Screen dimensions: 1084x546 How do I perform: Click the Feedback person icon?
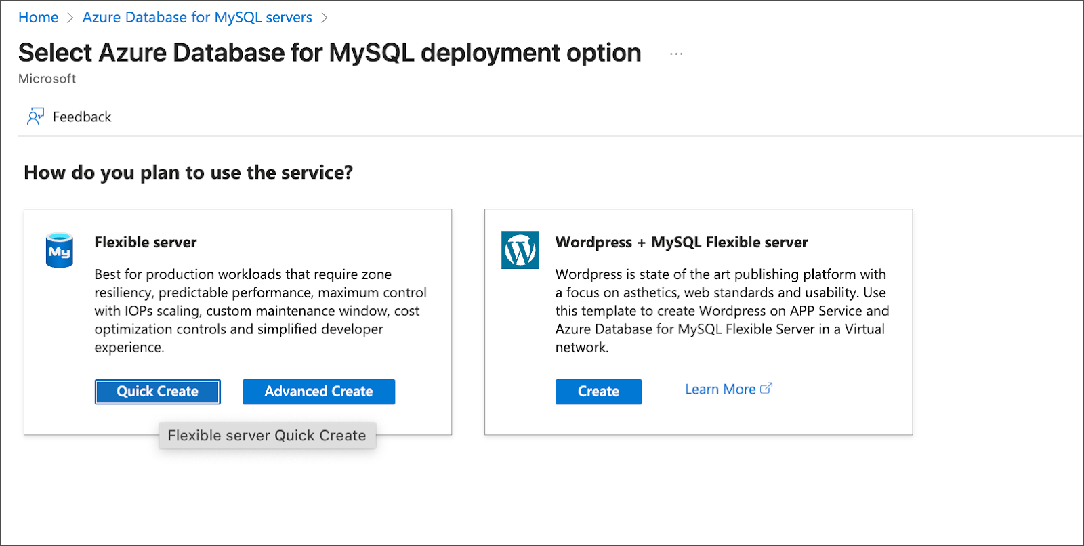(35, 117)
